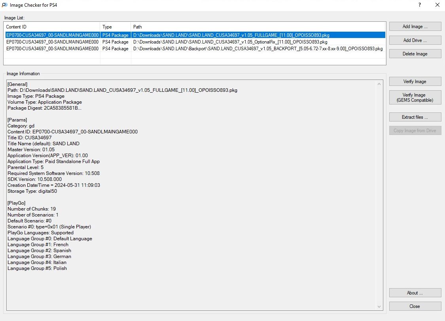Screen dimensions: 445x321
Task: Click the Language Group #5: Polish line
Action: point(37,268)
